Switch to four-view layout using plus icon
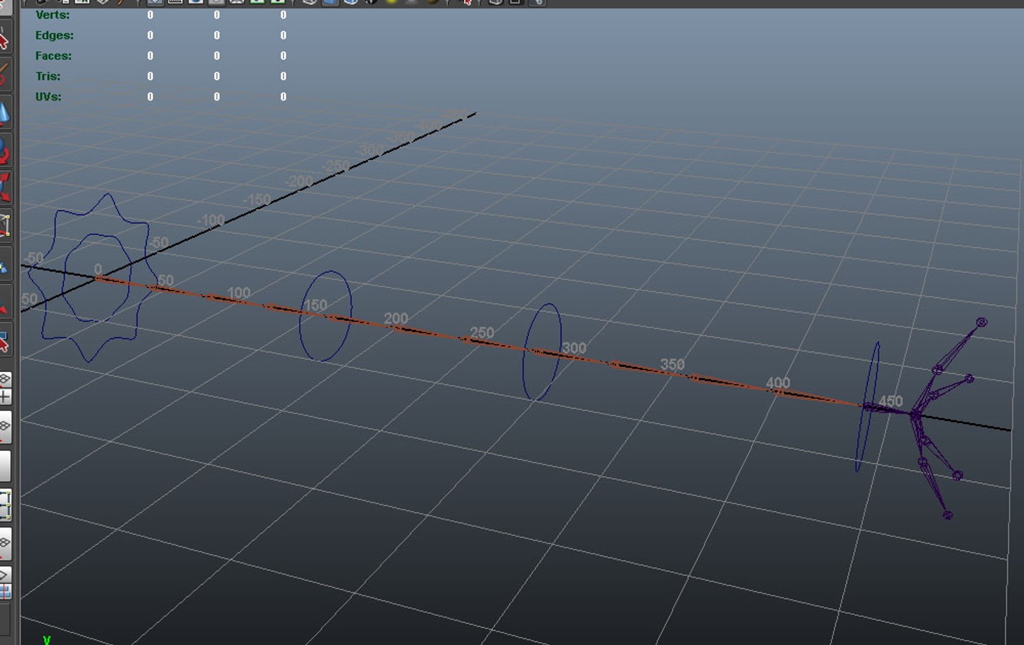 point(5,397)
